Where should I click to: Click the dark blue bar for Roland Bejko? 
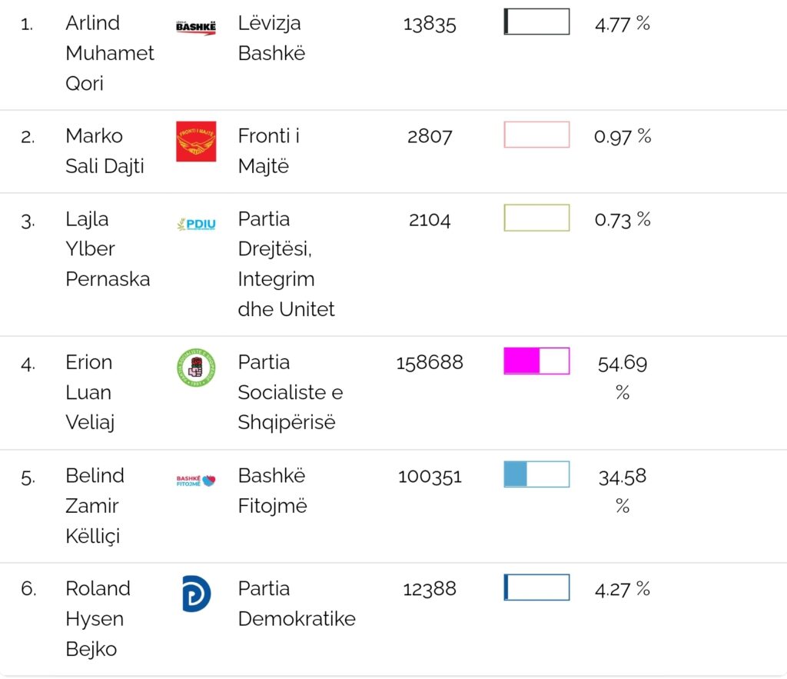tap(536, 587)
